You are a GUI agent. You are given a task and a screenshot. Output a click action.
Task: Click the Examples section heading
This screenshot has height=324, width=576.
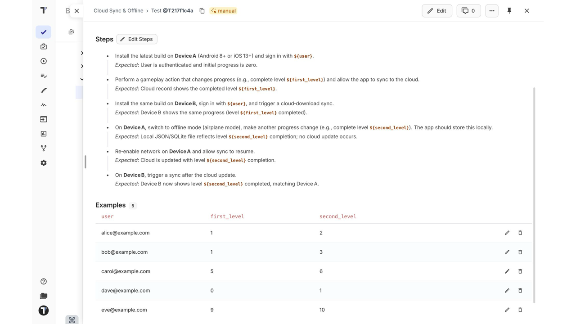click(110, 205)
